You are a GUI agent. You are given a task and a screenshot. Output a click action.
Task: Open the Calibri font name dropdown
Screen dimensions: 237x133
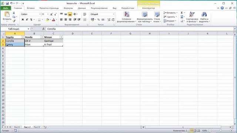pyautogui.click(x=40, y=14)
